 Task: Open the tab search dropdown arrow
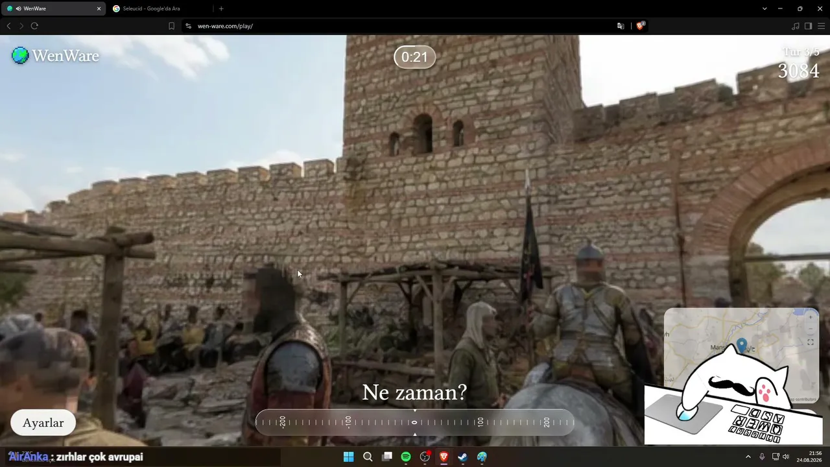click(765, 8)
